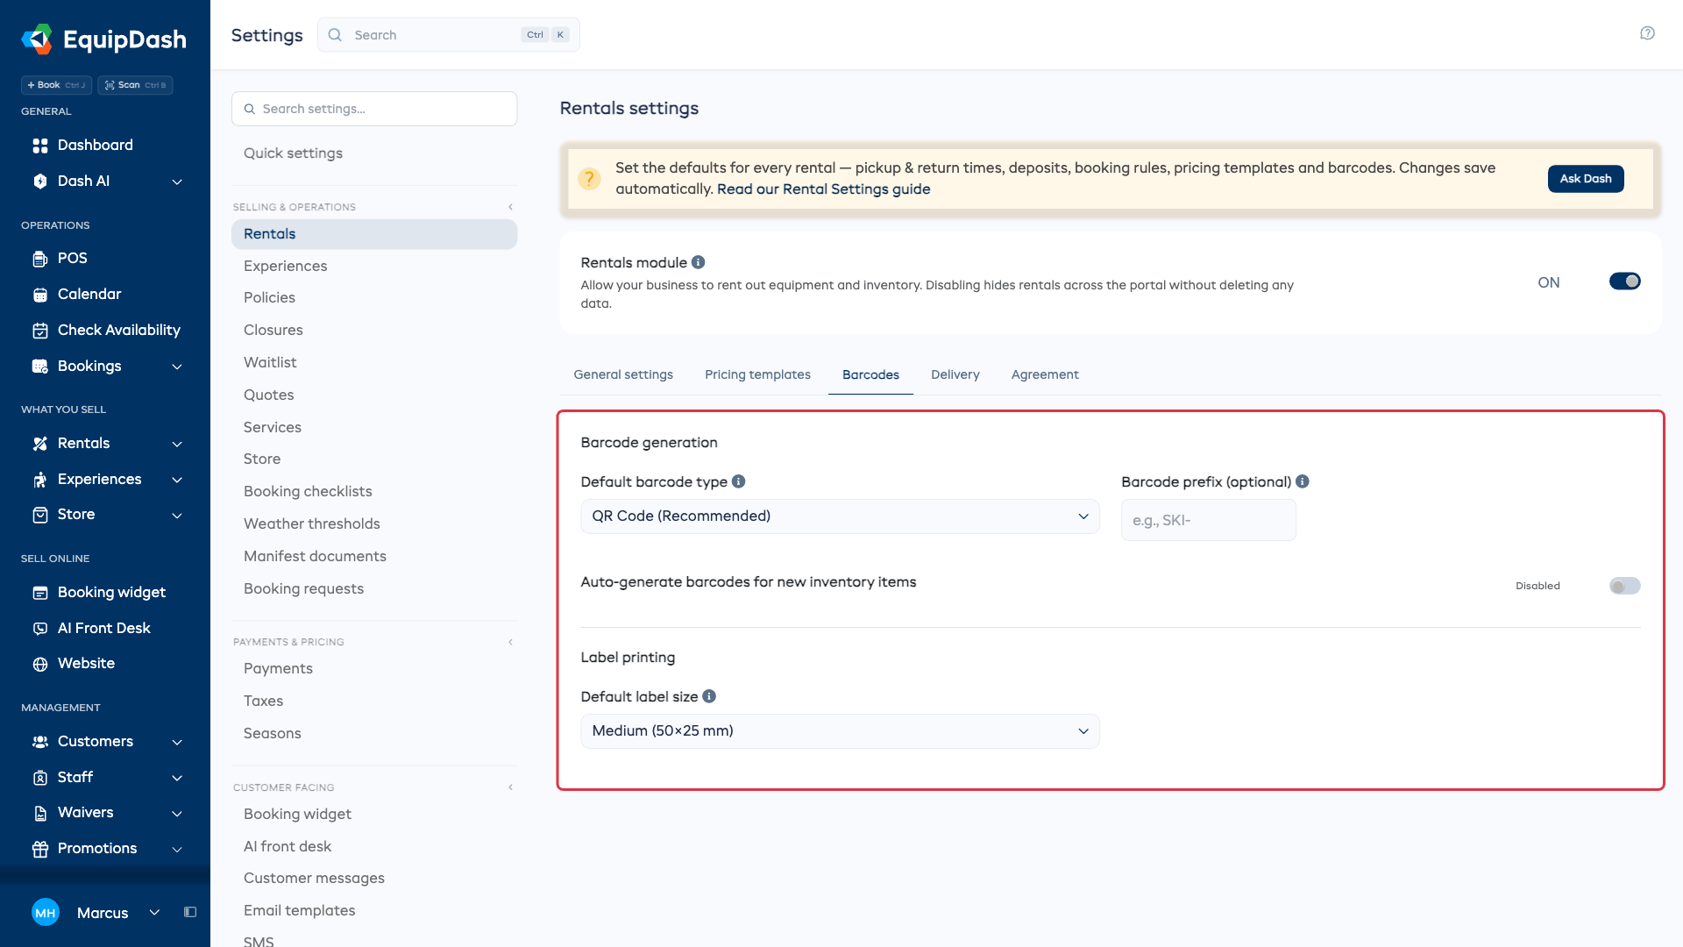Open the Agreement tab
The width and height of the screenshot is (1683, 947).
coord(1045,374)
